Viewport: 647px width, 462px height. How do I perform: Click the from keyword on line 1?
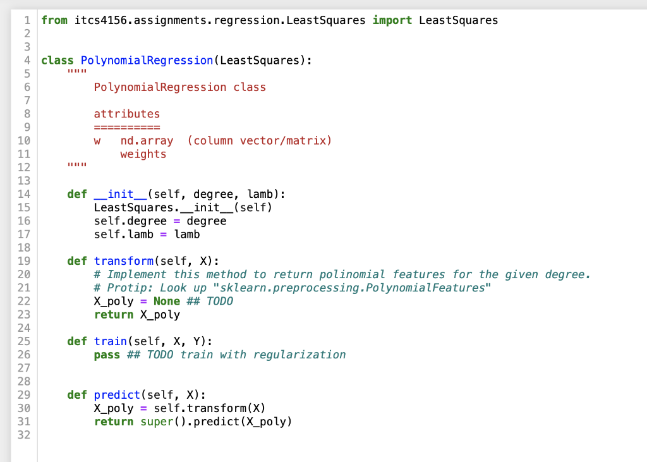54,20
